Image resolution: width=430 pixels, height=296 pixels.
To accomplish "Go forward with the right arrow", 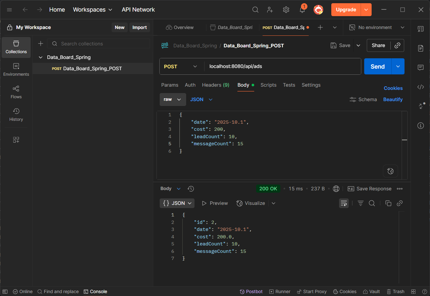I will (39, 10).
